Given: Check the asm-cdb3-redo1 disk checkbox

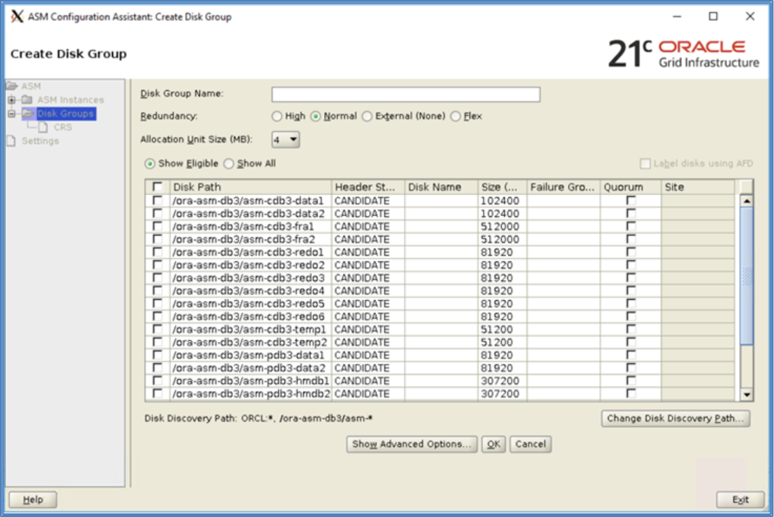Looking at the screenshot, I should [157, 252].
